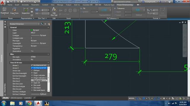Click the Toggle PICKADD icon in Properties panel

point(42,24)
